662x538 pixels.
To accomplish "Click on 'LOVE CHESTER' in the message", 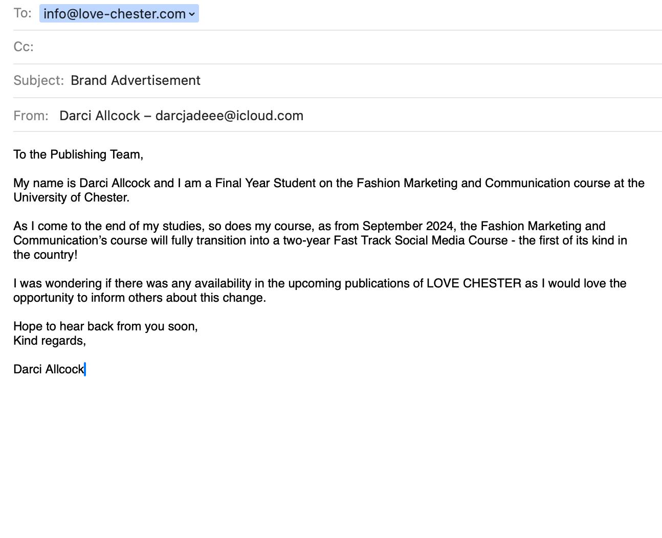I will click(474, 283).
